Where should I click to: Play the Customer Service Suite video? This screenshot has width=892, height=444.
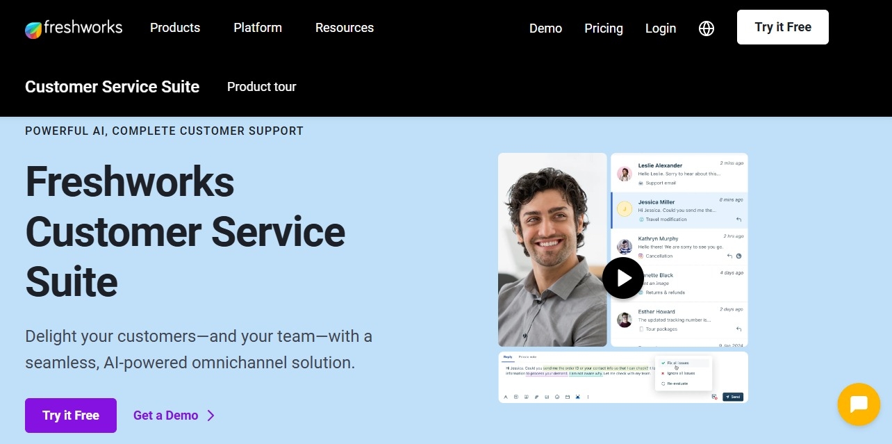pyautogui.click(x=622, y=277)
